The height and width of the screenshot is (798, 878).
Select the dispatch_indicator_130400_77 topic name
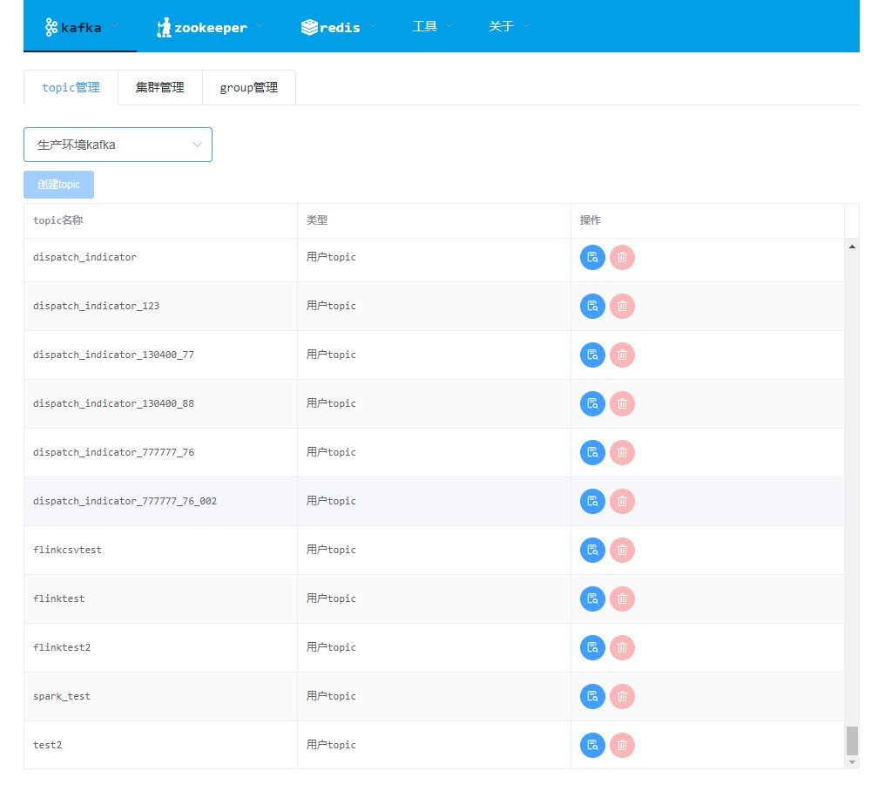[x=113, y=355]
